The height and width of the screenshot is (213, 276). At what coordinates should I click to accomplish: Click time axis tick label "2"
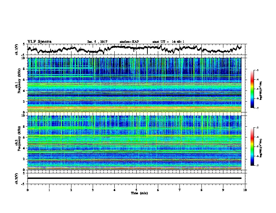(71, 190)
